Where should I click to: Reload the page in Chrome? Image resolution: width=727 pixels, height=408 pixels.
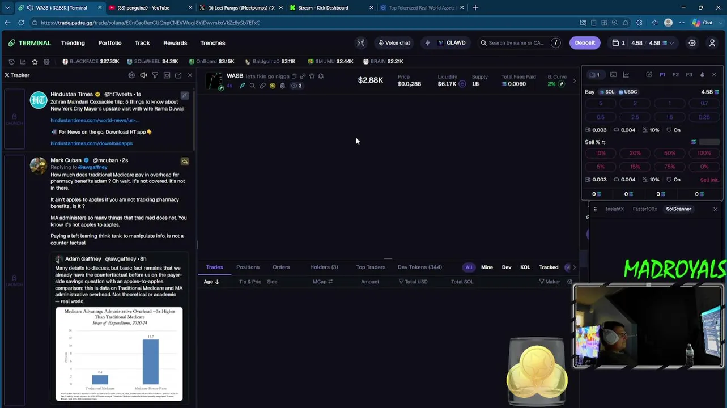[21, 23]
